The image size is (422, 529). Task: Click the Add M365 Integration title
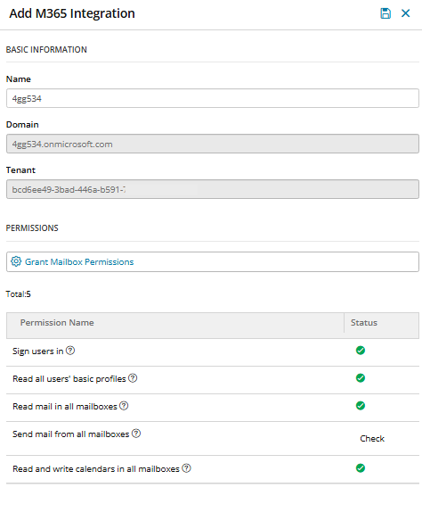[72, 13]
